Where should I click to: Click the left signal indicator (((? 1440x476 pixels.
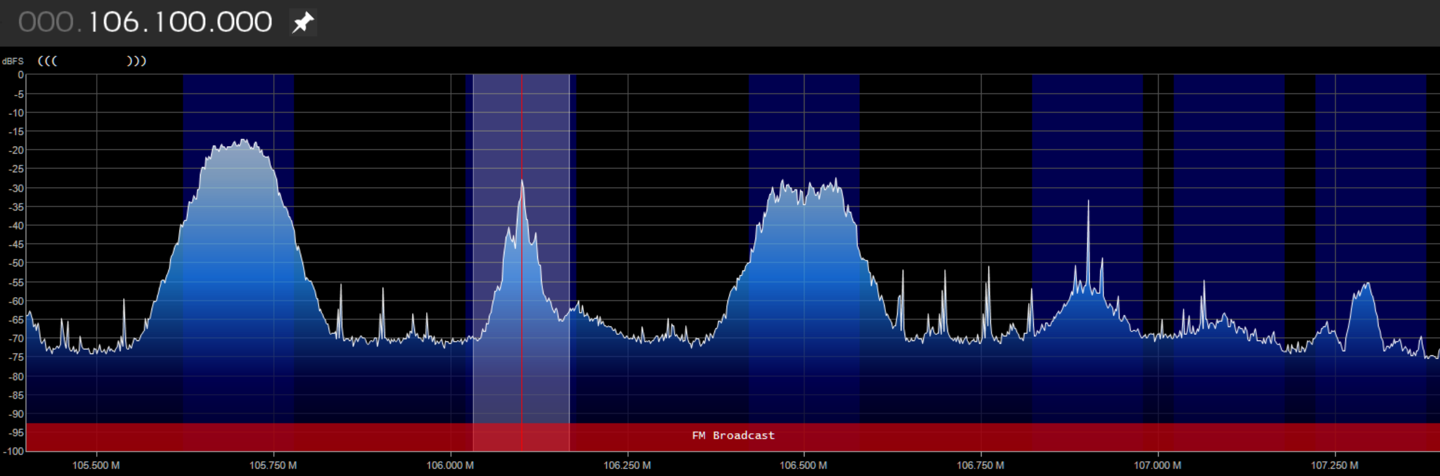[x=48, y=61]
